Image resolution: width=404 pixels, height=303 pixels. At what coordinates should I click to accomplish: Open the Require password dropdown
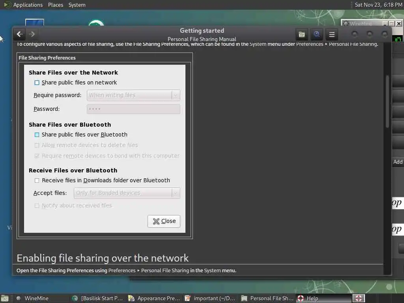point(133,95)
